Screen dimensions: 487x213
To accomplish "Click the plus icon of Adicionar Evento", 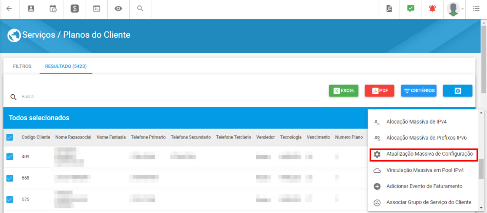I will coord(377,186).
